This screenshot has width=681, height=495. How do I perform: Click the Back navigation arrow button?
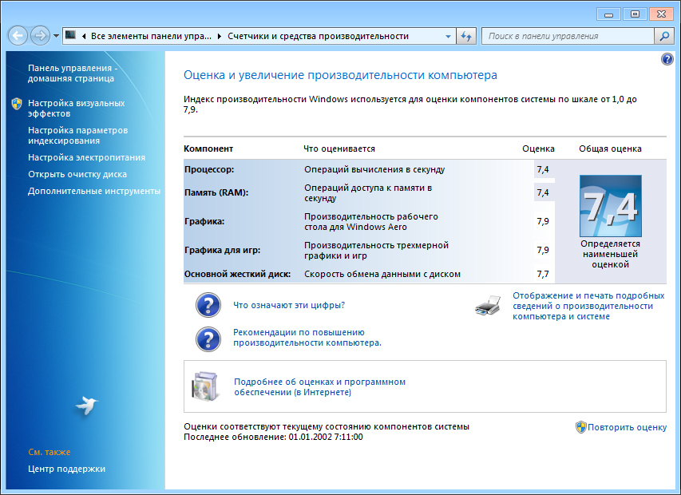pyautogui.click(x=18, y=36)
